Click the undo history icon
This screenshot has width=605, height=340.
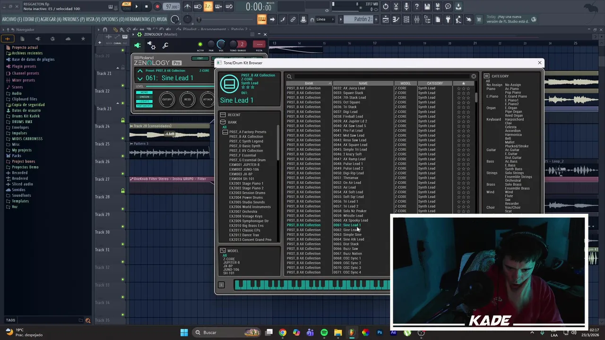[386, 7]
